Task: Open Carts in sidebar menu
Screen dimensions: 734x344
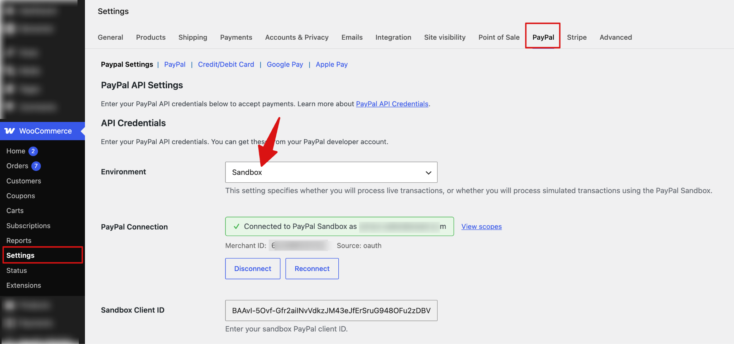Action: (15, 211)
